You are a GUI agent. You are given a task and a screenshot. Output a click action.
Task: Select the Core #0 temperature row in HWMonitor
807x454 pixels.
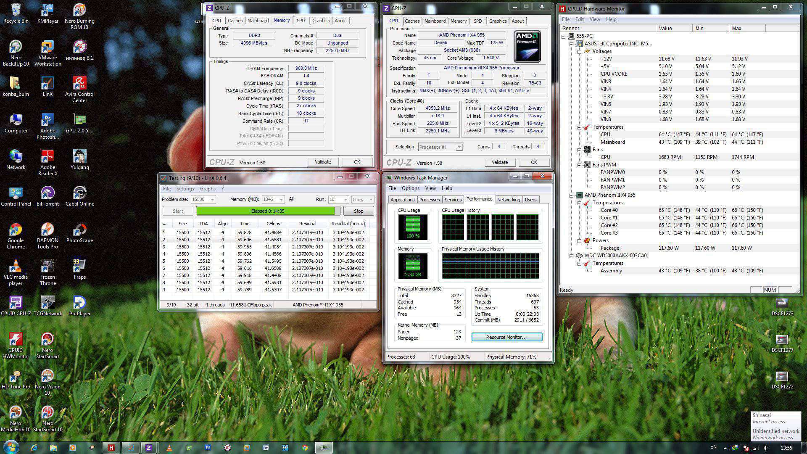[x=679, y=210]
